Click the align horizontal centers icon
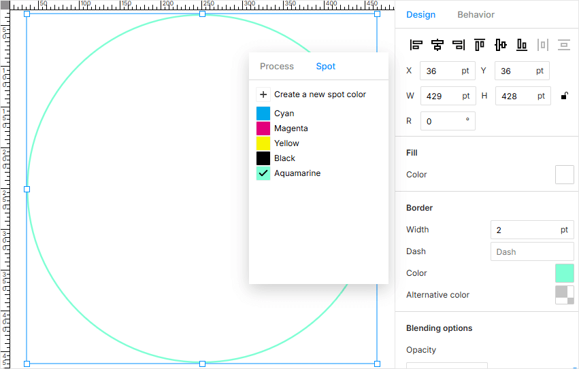This screenshot has height=369, width=579. (x=437, y=45)
